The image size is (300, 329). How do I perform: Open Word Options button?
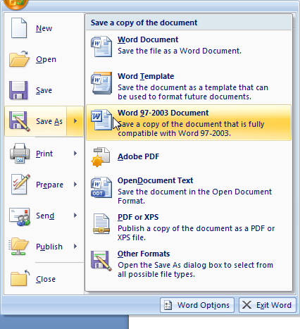[x=197, y=305]
